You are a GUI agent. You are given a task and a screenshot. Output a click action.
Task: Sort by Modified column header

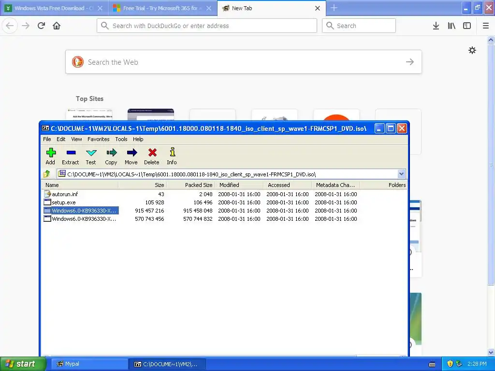pyautogui.click(x=239, y=185)
